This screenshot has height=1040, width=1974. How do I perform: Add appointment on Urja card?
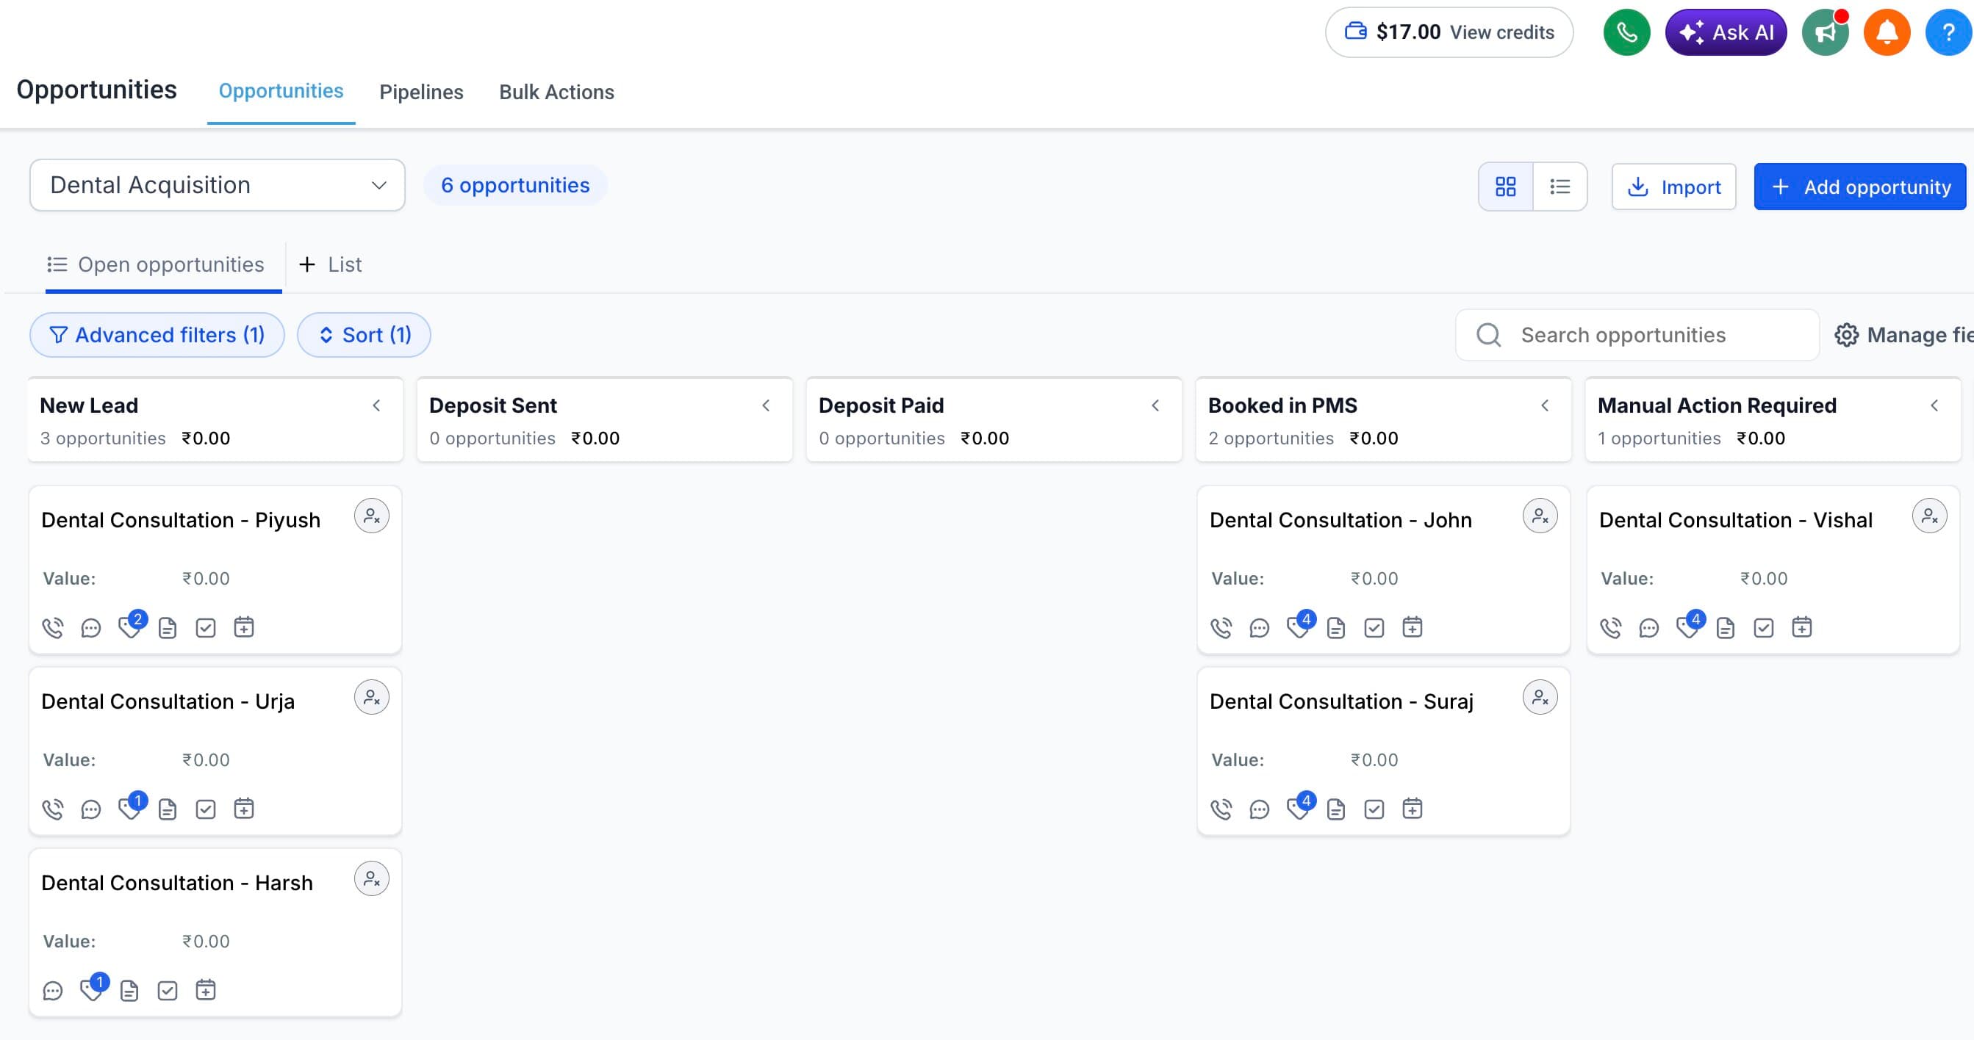point(245,809)
